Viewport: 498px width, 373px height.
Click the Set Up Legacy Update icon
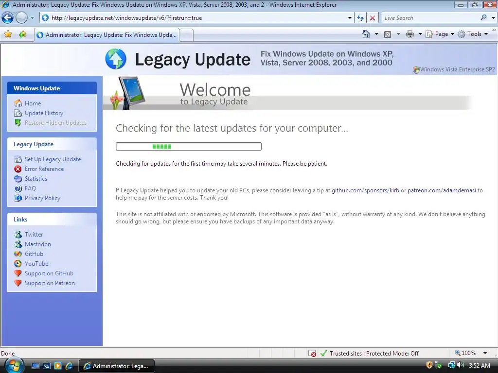point(18,159)
